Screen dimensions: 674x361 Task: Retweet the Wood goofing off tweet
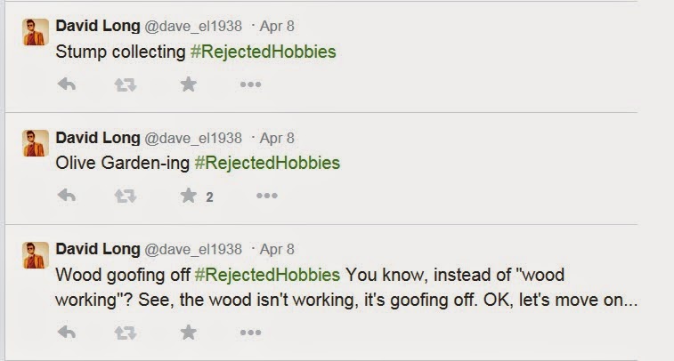pyautogui.click(x=125, y=332)
